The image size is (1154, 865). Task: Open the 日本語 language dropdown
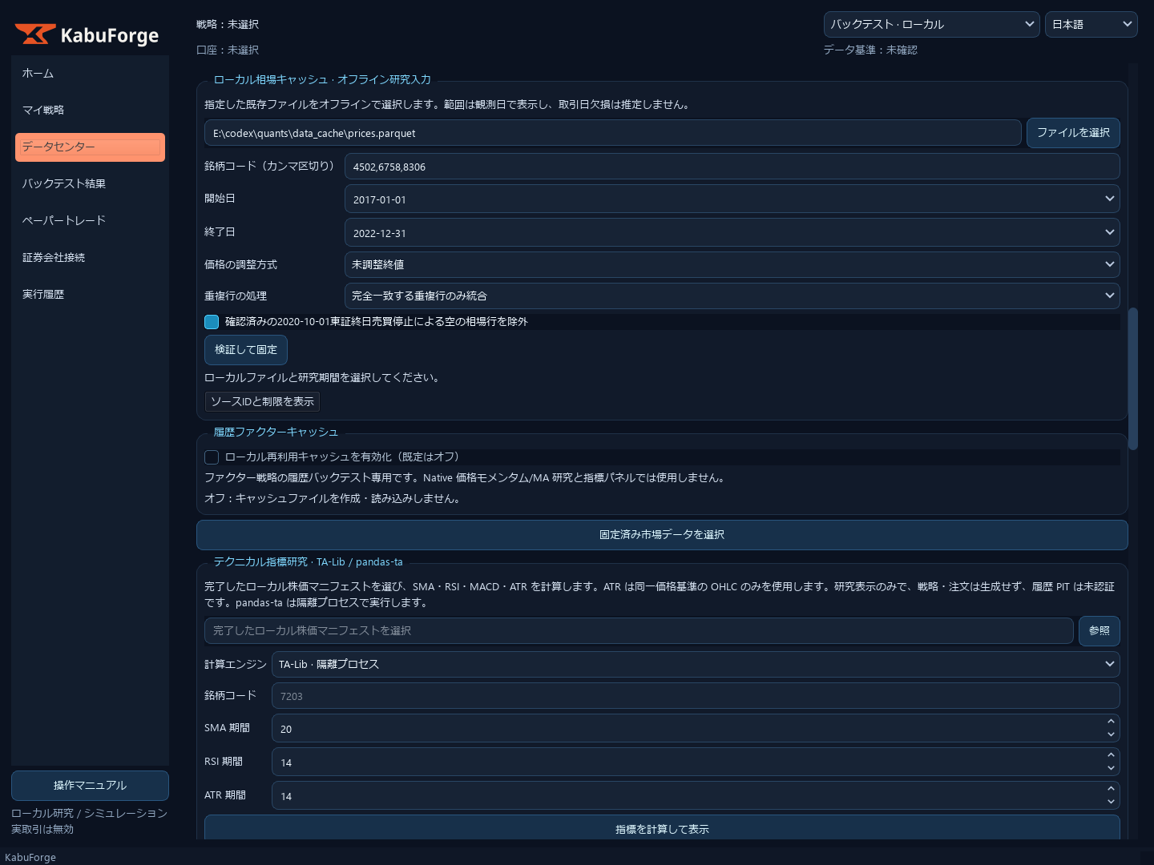(1091, 25)
